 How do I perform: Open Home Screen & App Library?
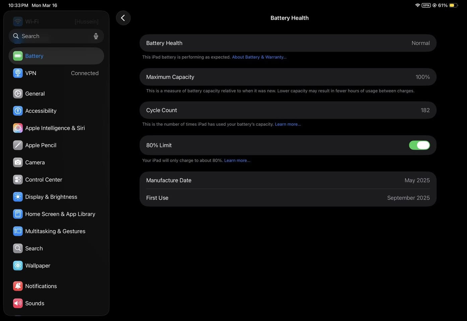60,214
